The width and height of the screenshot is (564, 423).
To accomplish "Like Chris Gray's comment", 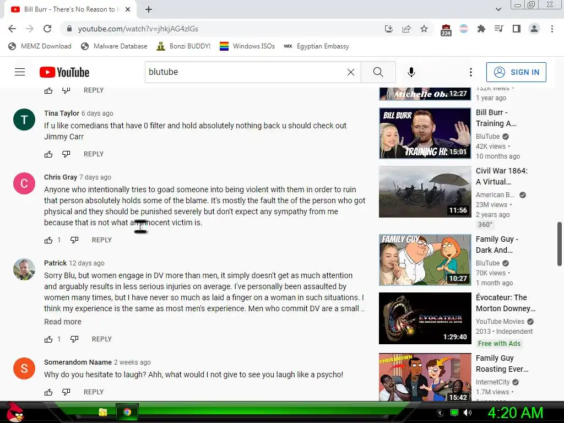I will pyautogui.click(x=48, y=240).
